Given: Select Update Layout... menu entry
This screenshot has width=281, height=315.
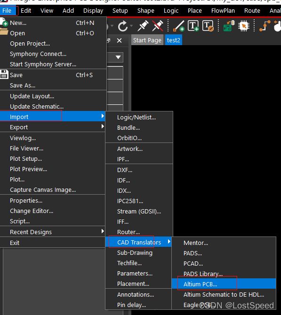Looking at the screenshot, I should [x=53, y=96].
